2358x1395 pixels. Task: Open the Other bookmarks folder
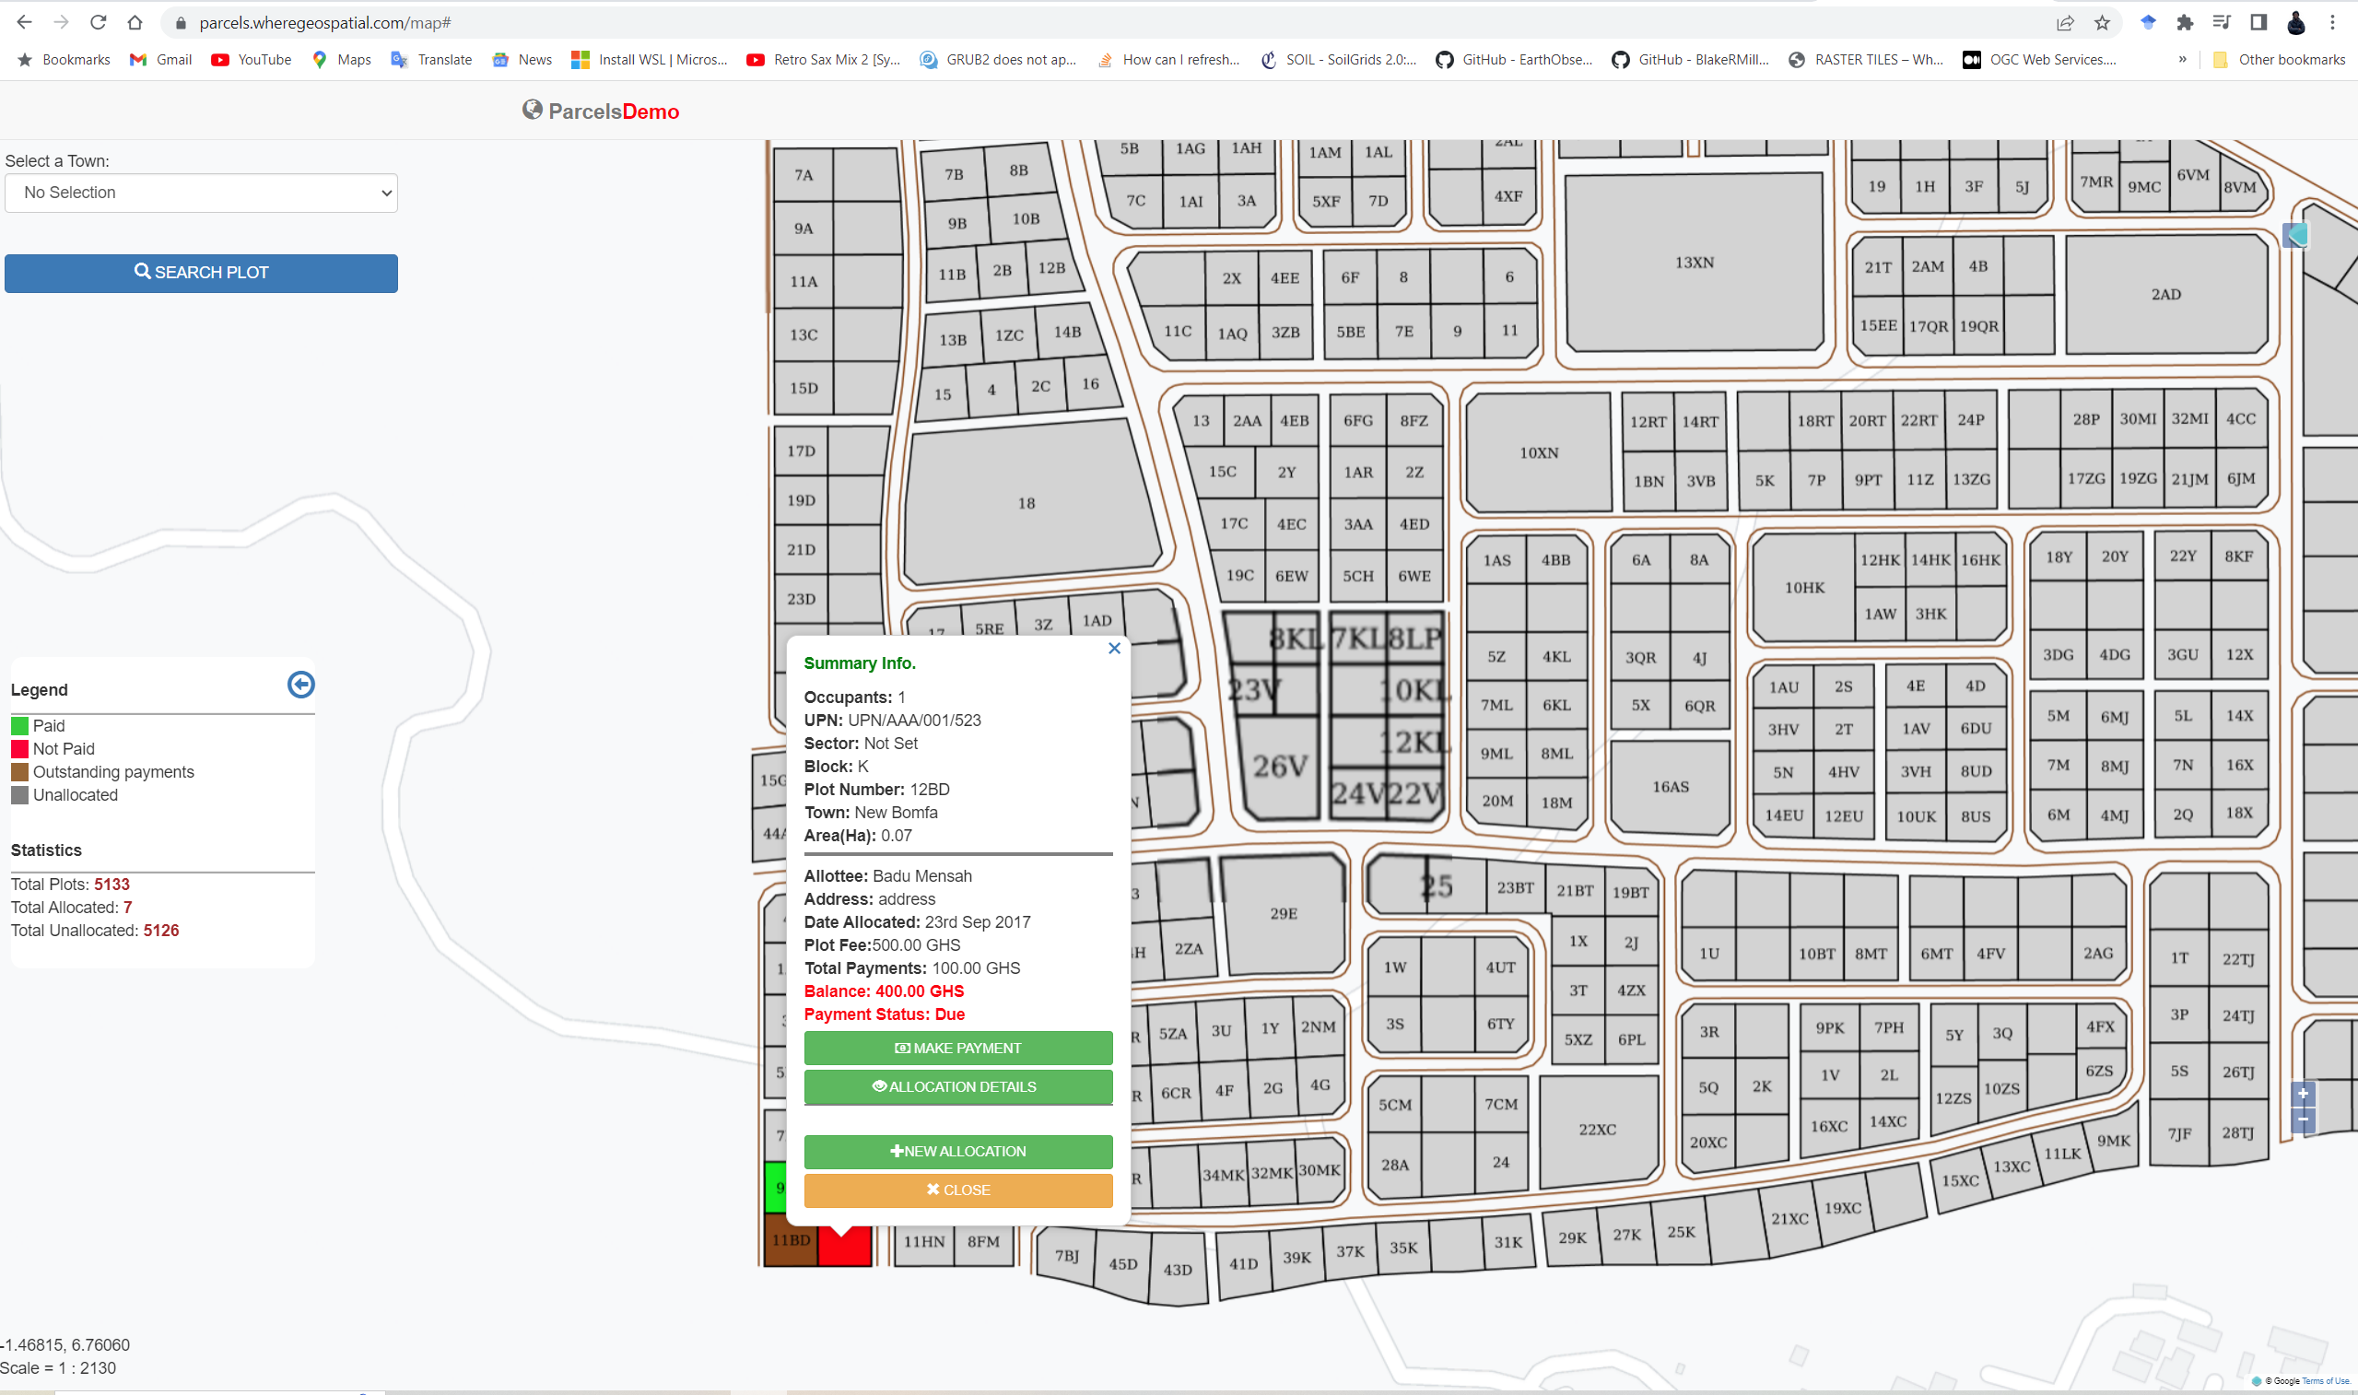[x=2279, y=59]
